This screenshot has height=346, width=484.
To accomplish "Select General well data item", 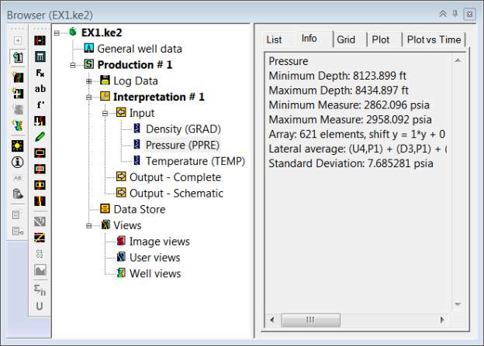I will click(x=140, y=49).
